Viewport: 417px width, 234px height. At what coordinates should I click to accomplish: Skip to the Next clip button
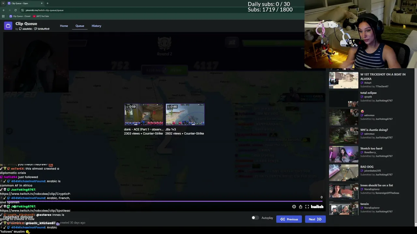pyautogui.click(x=315, y=219)
